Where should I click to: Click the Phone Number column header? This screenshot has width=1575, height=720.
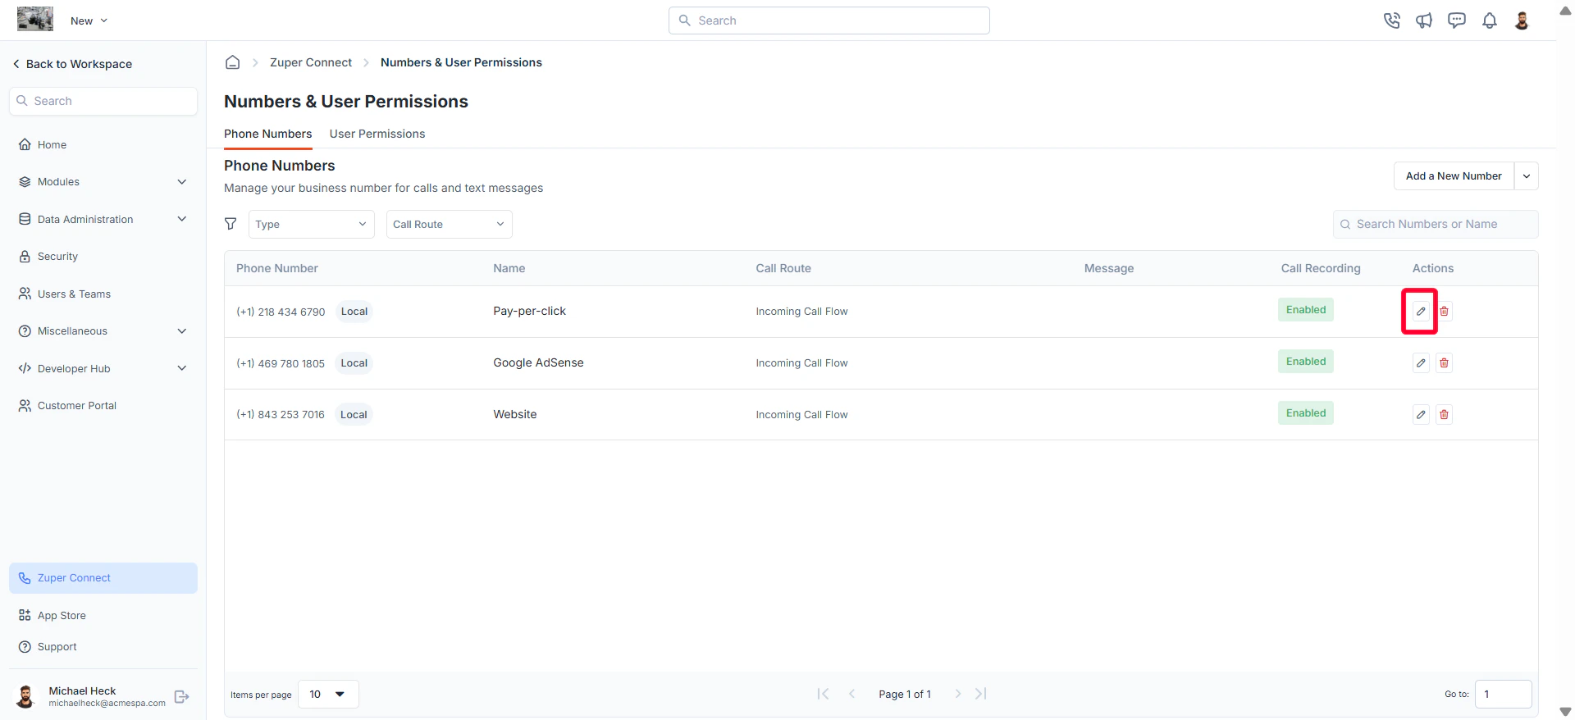(277, 268)
